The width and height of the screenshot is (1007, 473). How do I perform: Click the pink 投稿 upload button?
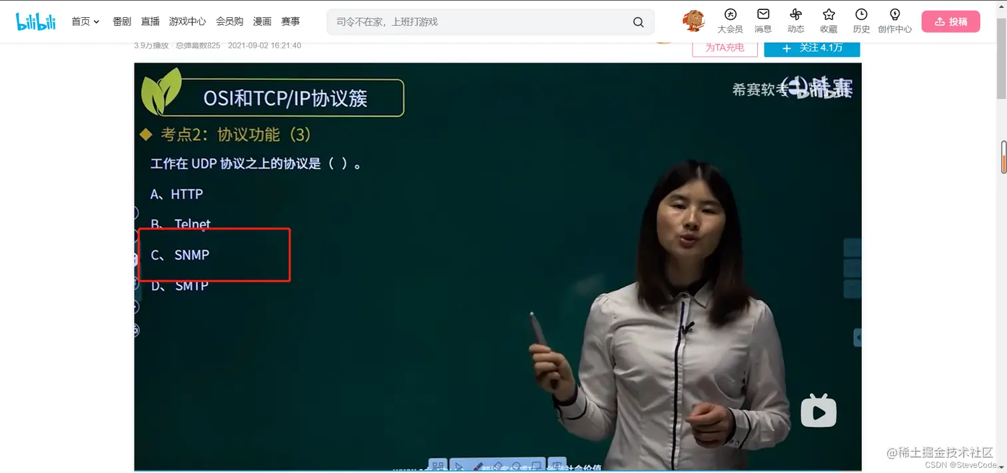tap(950, 21)
